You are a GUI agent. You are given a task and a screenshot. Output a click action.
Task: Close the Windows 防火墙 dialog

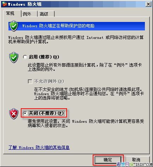pos(148,4)
